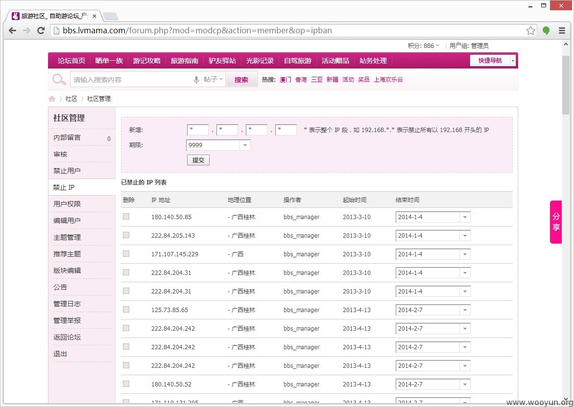Check the delete box for 125.73.85.65
Screen dimensions: 574x407
tap(126, 309)
